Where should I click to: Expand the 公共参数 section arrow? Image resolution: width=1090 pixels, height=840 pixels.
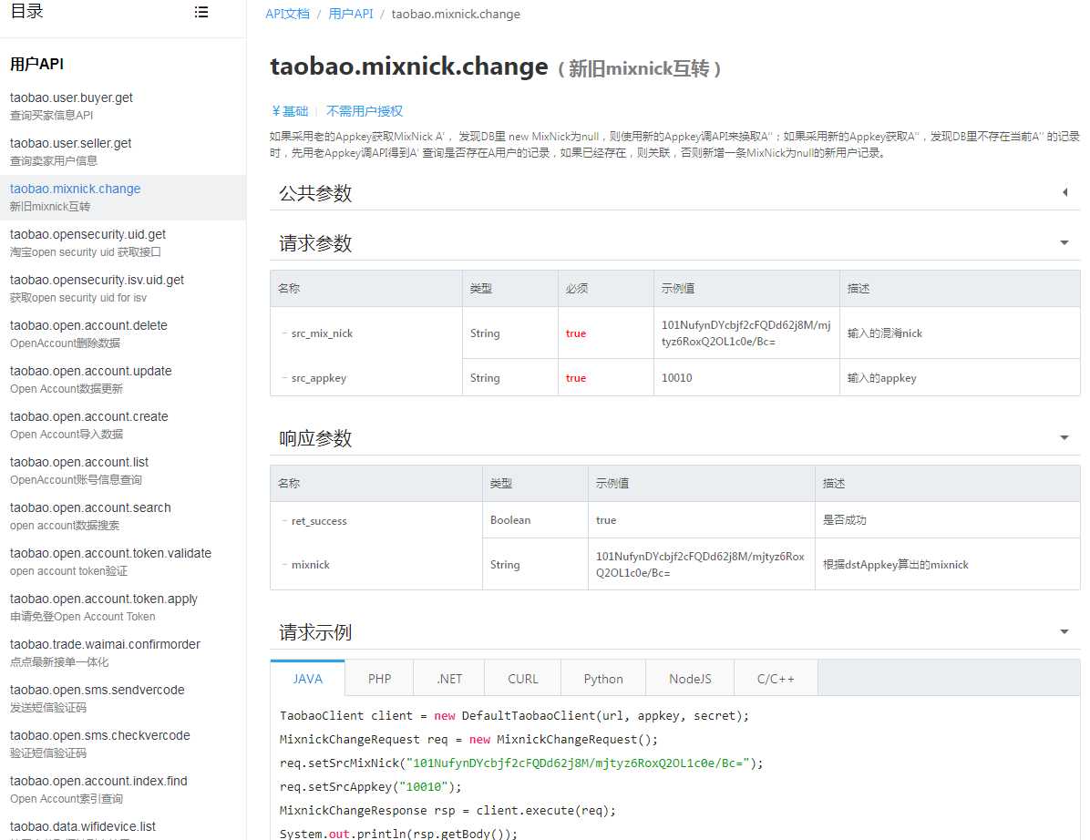(x=1065, y=192)
